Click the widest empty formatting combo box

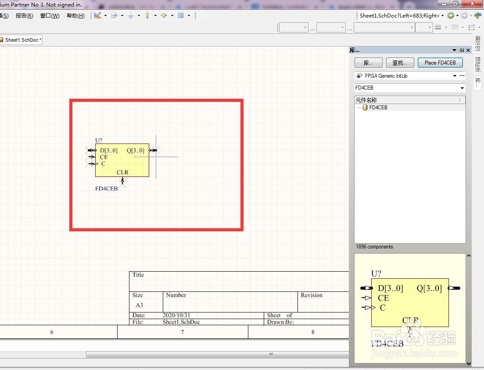pos(384,28)
